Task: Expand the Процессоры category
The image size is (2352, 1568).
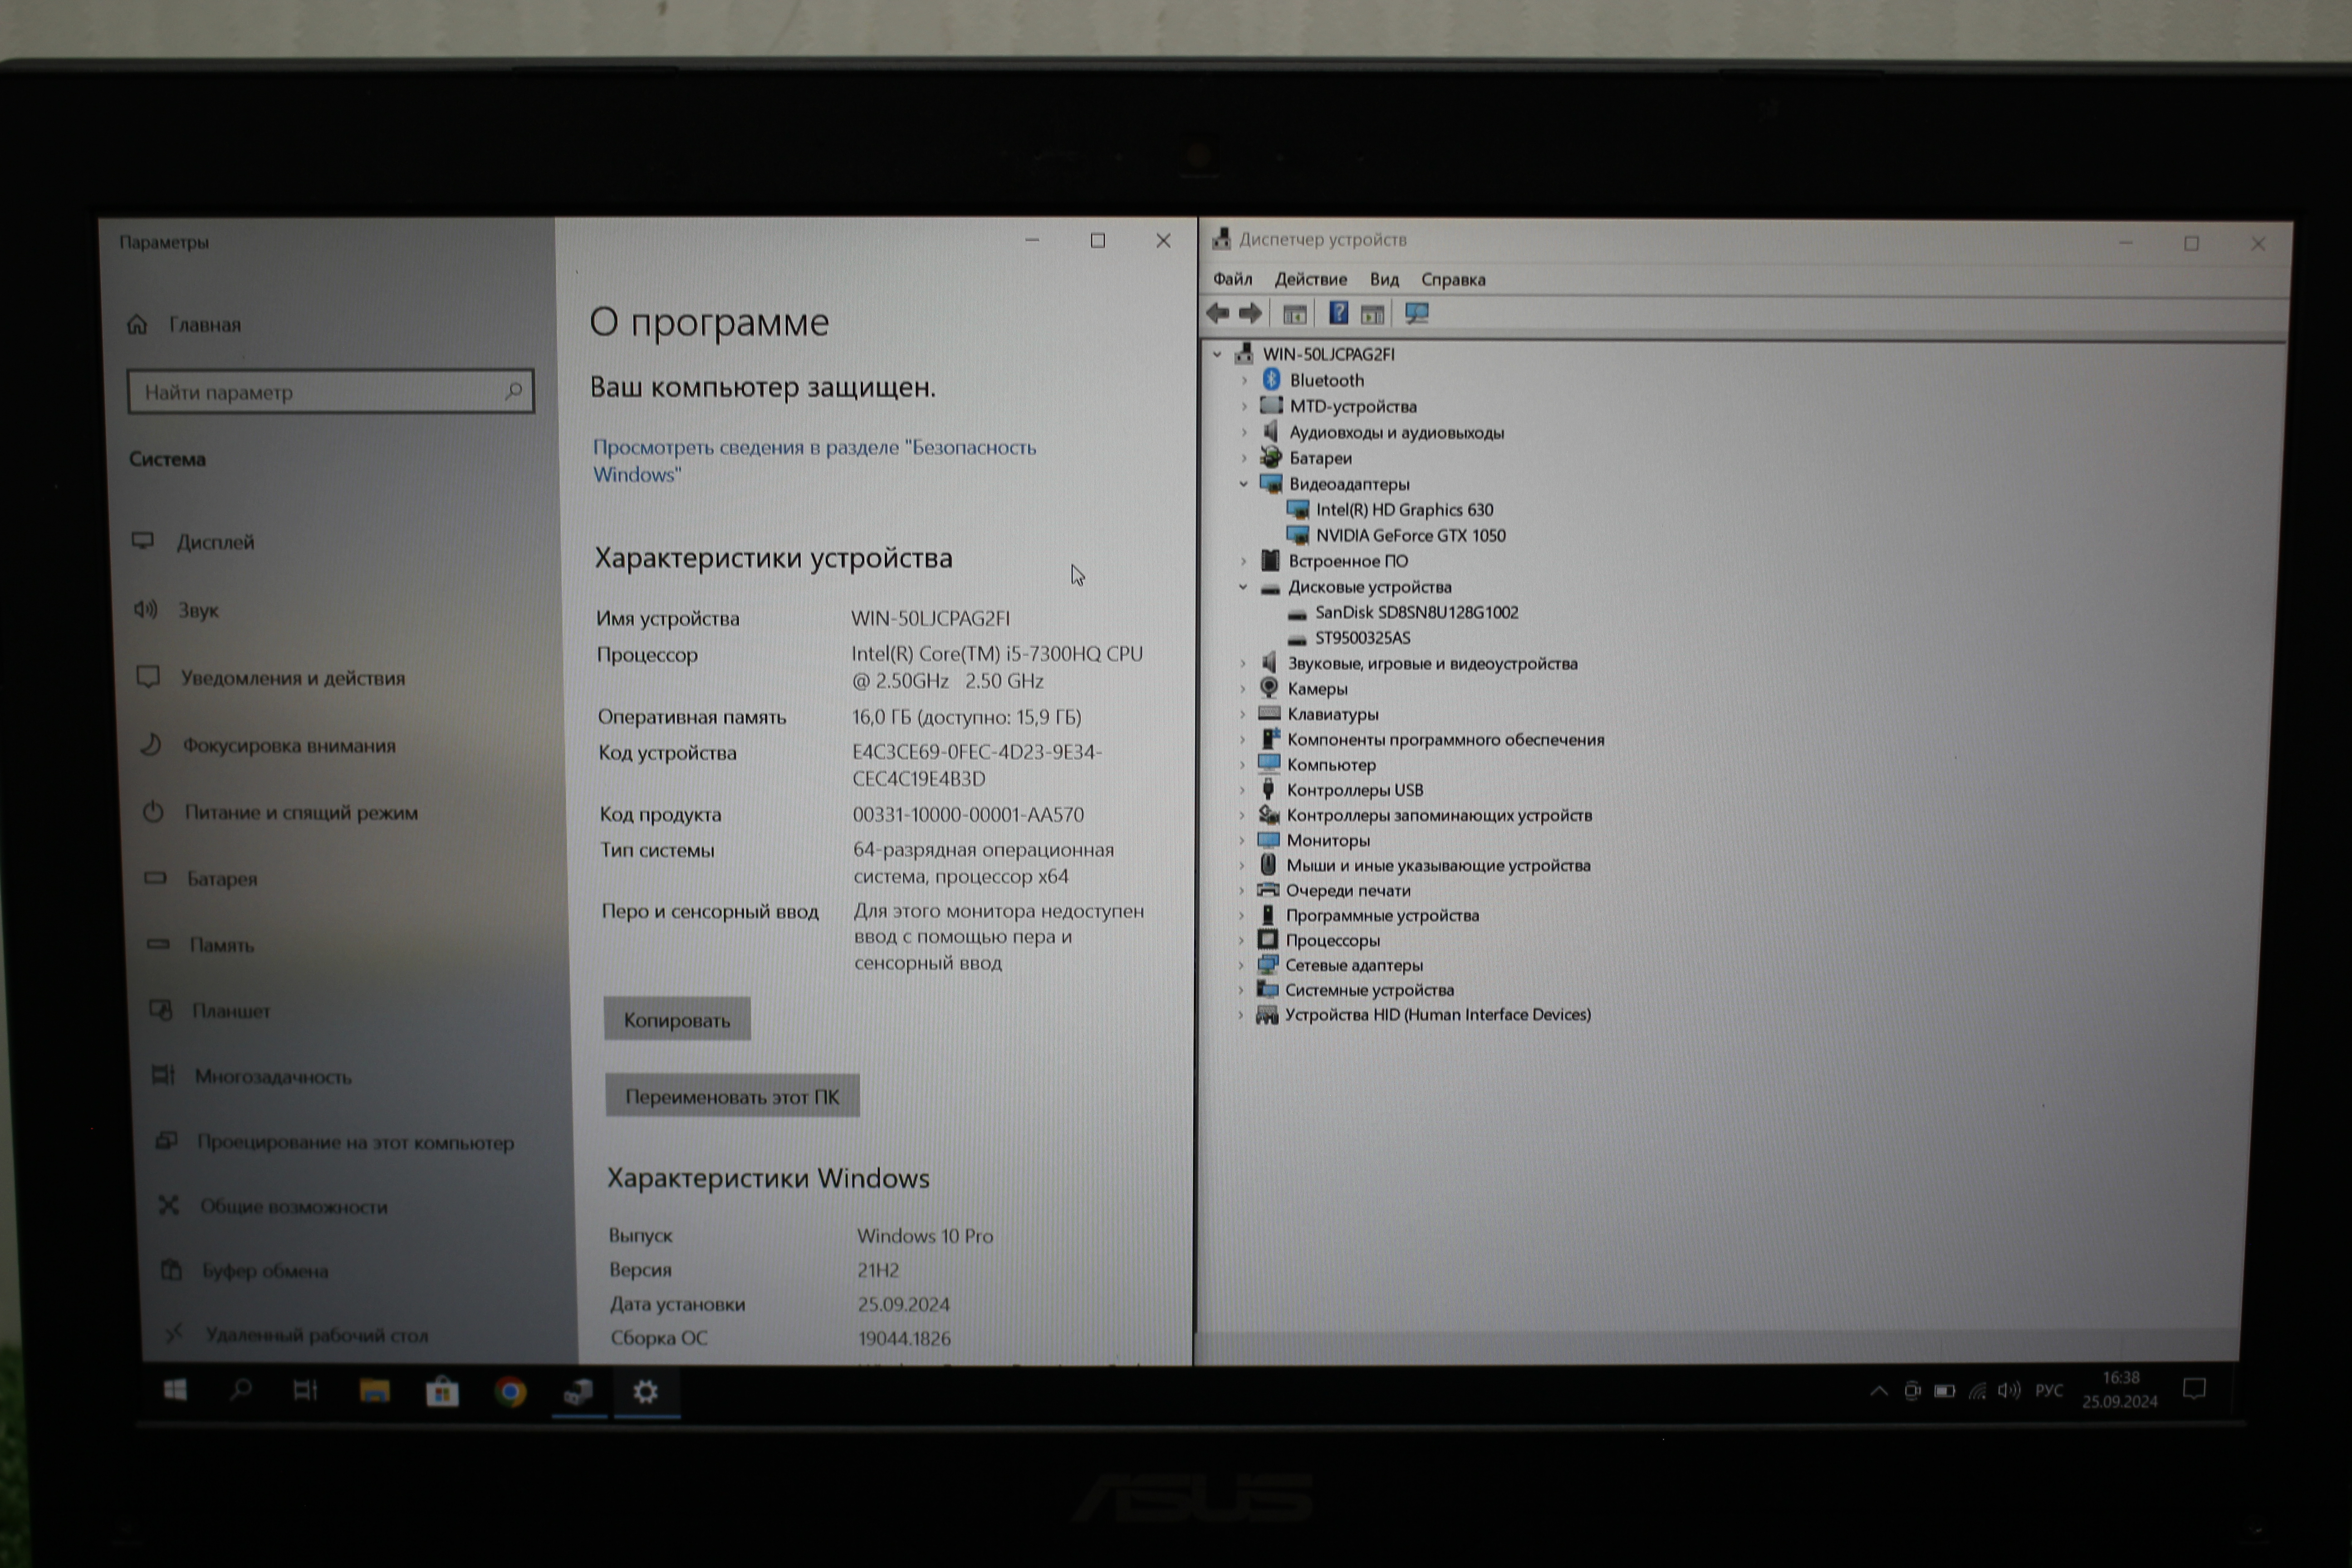Action: tap(1241, 940)
